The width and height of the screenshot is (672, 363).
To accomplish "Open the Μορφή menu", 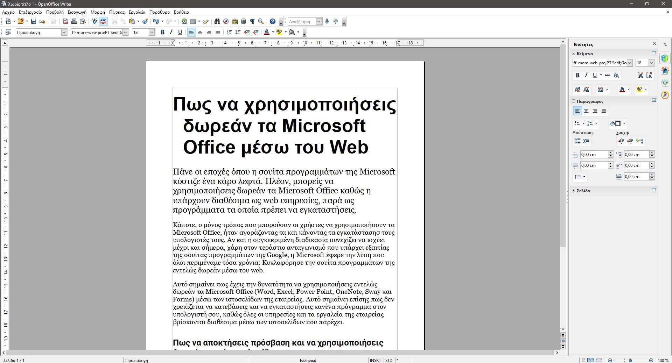I will click(98, 12).
